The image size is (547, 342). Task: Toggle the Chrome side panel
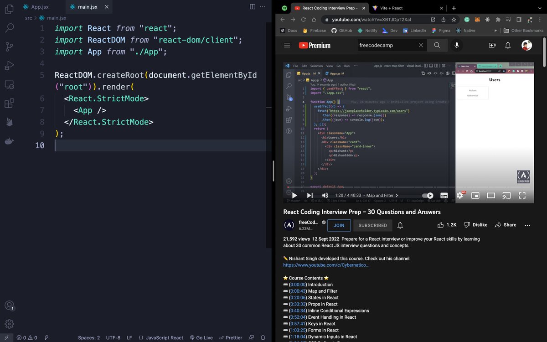coord(519,20)
